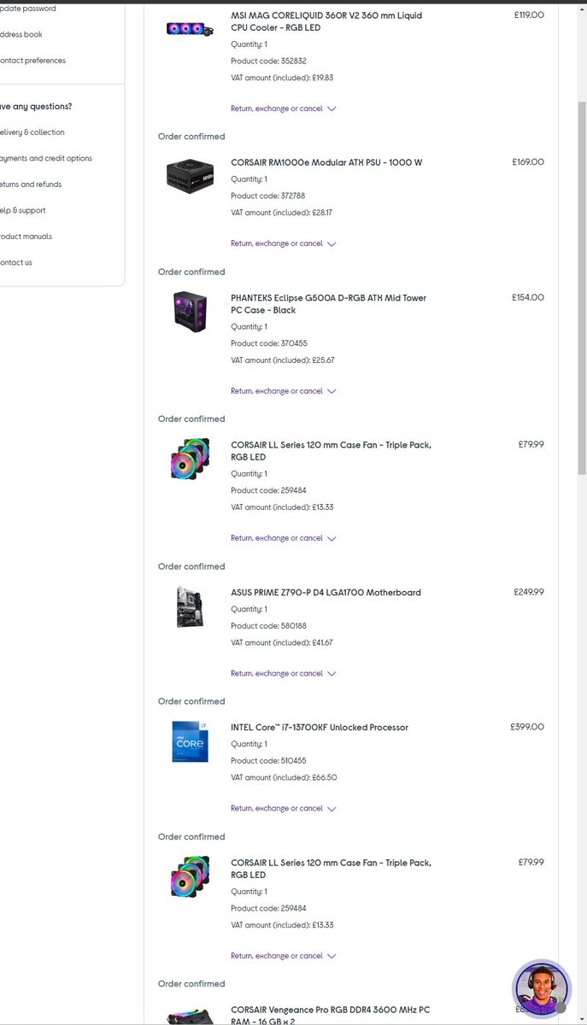This screenshot has height=1025, width=587.
Task: Open PHANTEKS Eclipse G500A D-RGB case title
Action: pos(328,304)
